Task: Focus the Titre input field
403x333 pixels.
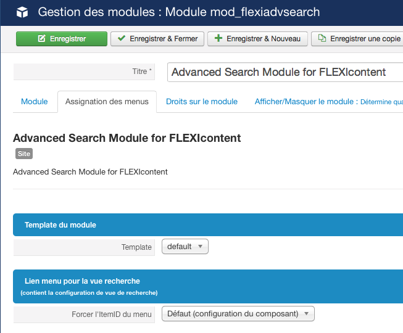Action: [x=285, y=72]
